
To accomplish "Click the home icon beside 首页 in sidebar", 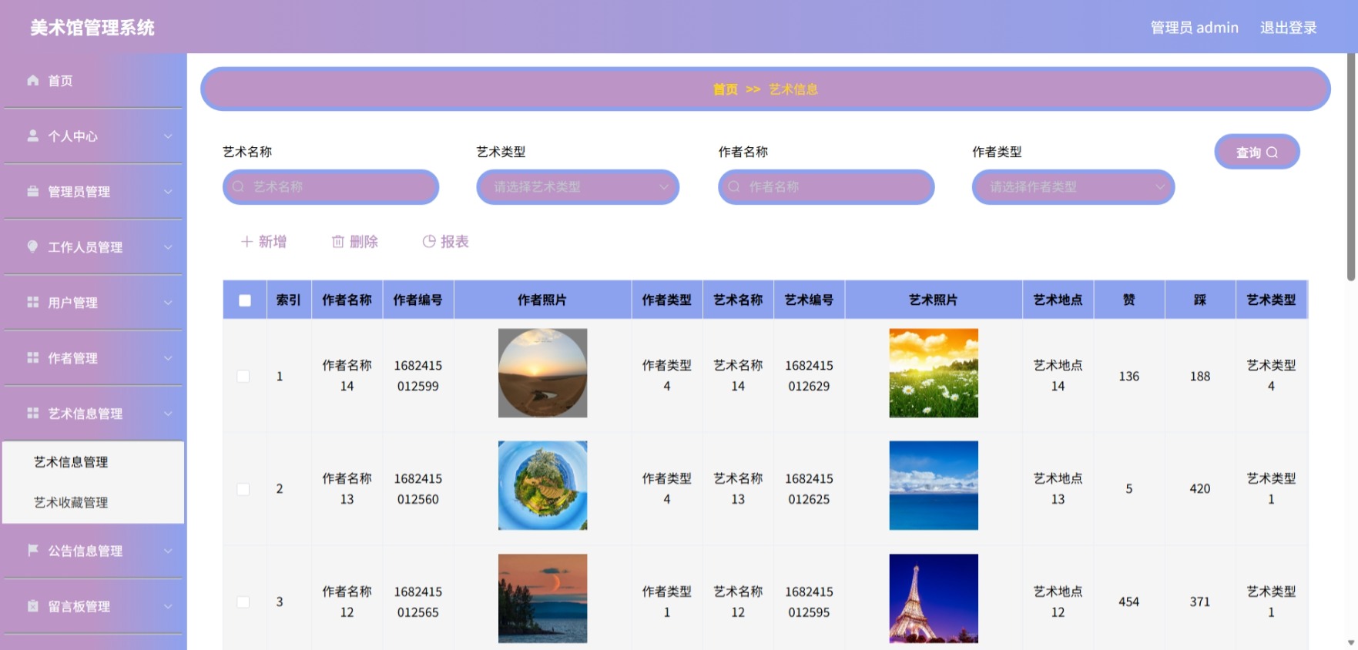I will click(x=32, y=80).
